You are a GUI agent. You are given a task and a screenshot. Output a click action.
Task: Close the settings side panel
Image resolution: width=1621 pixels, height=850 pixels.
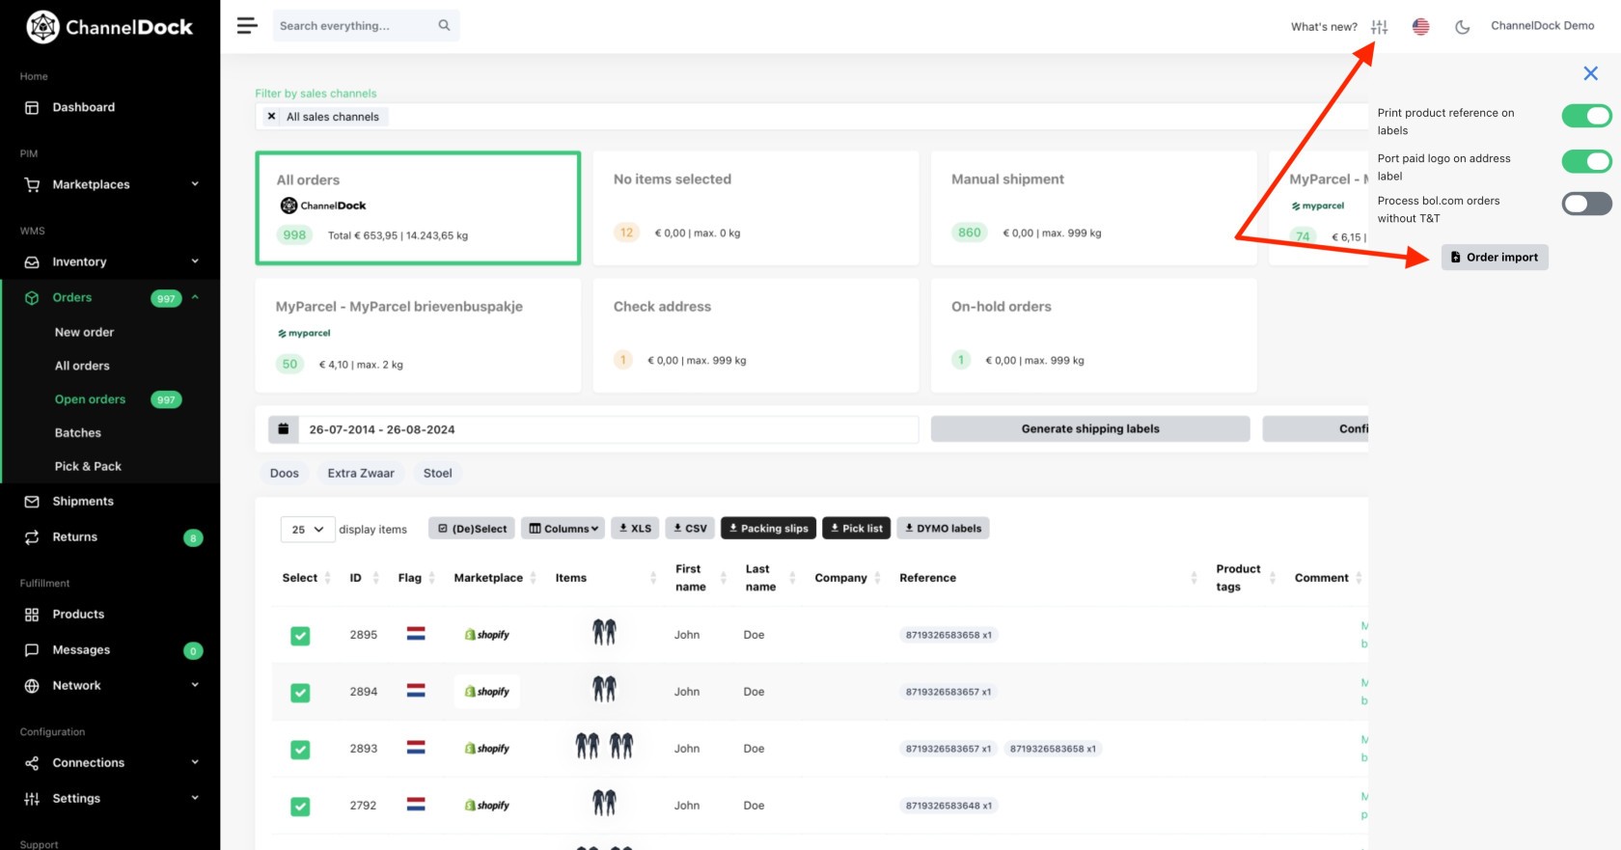tap(1591, 73)
